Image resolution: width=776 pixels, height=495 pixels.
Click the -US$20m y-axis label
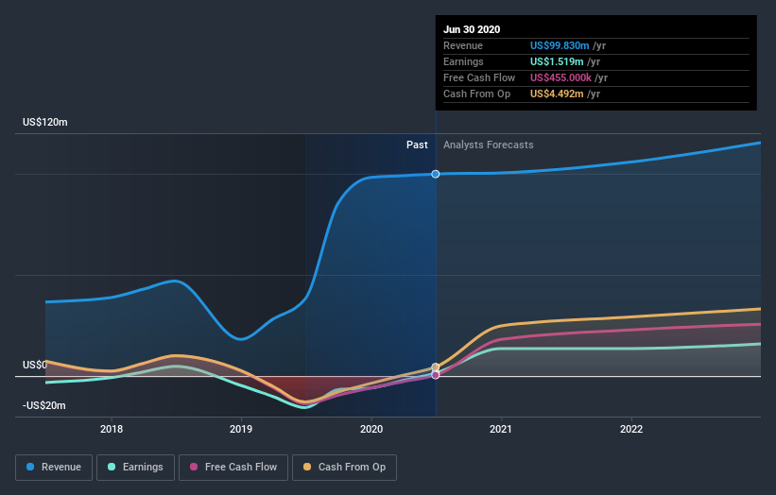pos(44,405)
